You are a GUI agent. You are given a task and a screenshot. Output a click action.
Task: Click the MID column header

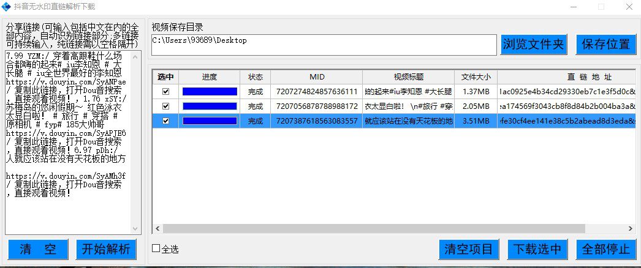tap(316, 77)
